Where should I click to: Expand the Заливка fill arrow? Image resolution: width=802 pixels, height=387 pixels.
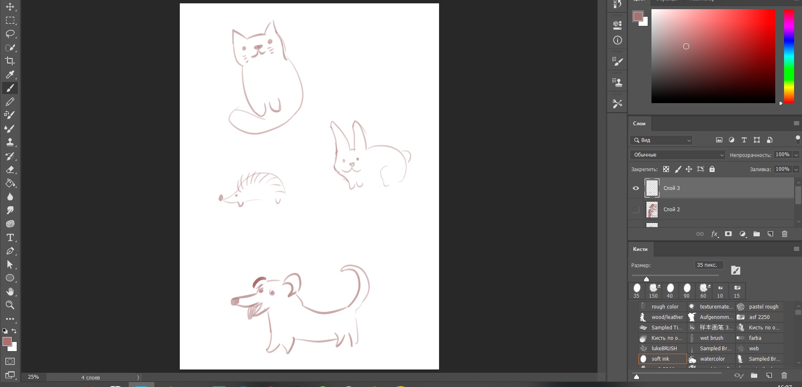pos(796,169)
